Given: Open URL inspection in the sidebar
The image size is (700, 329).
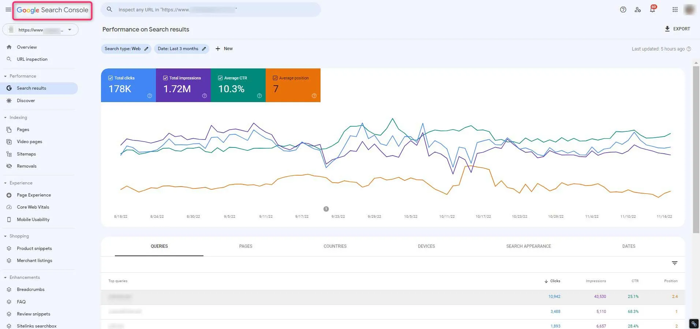Looking at the screenshot, I should click(32, 59).
